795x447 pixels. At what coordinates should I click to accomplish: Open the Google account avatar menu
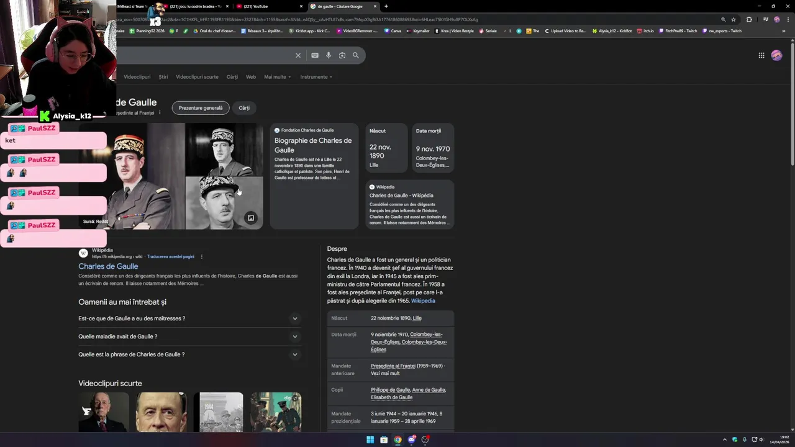click(776, 55)
